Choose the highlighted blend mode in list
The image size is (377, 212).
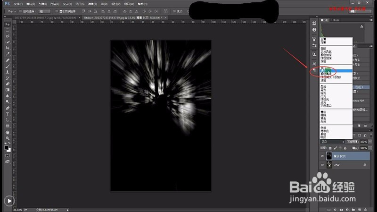coord(336,71)
